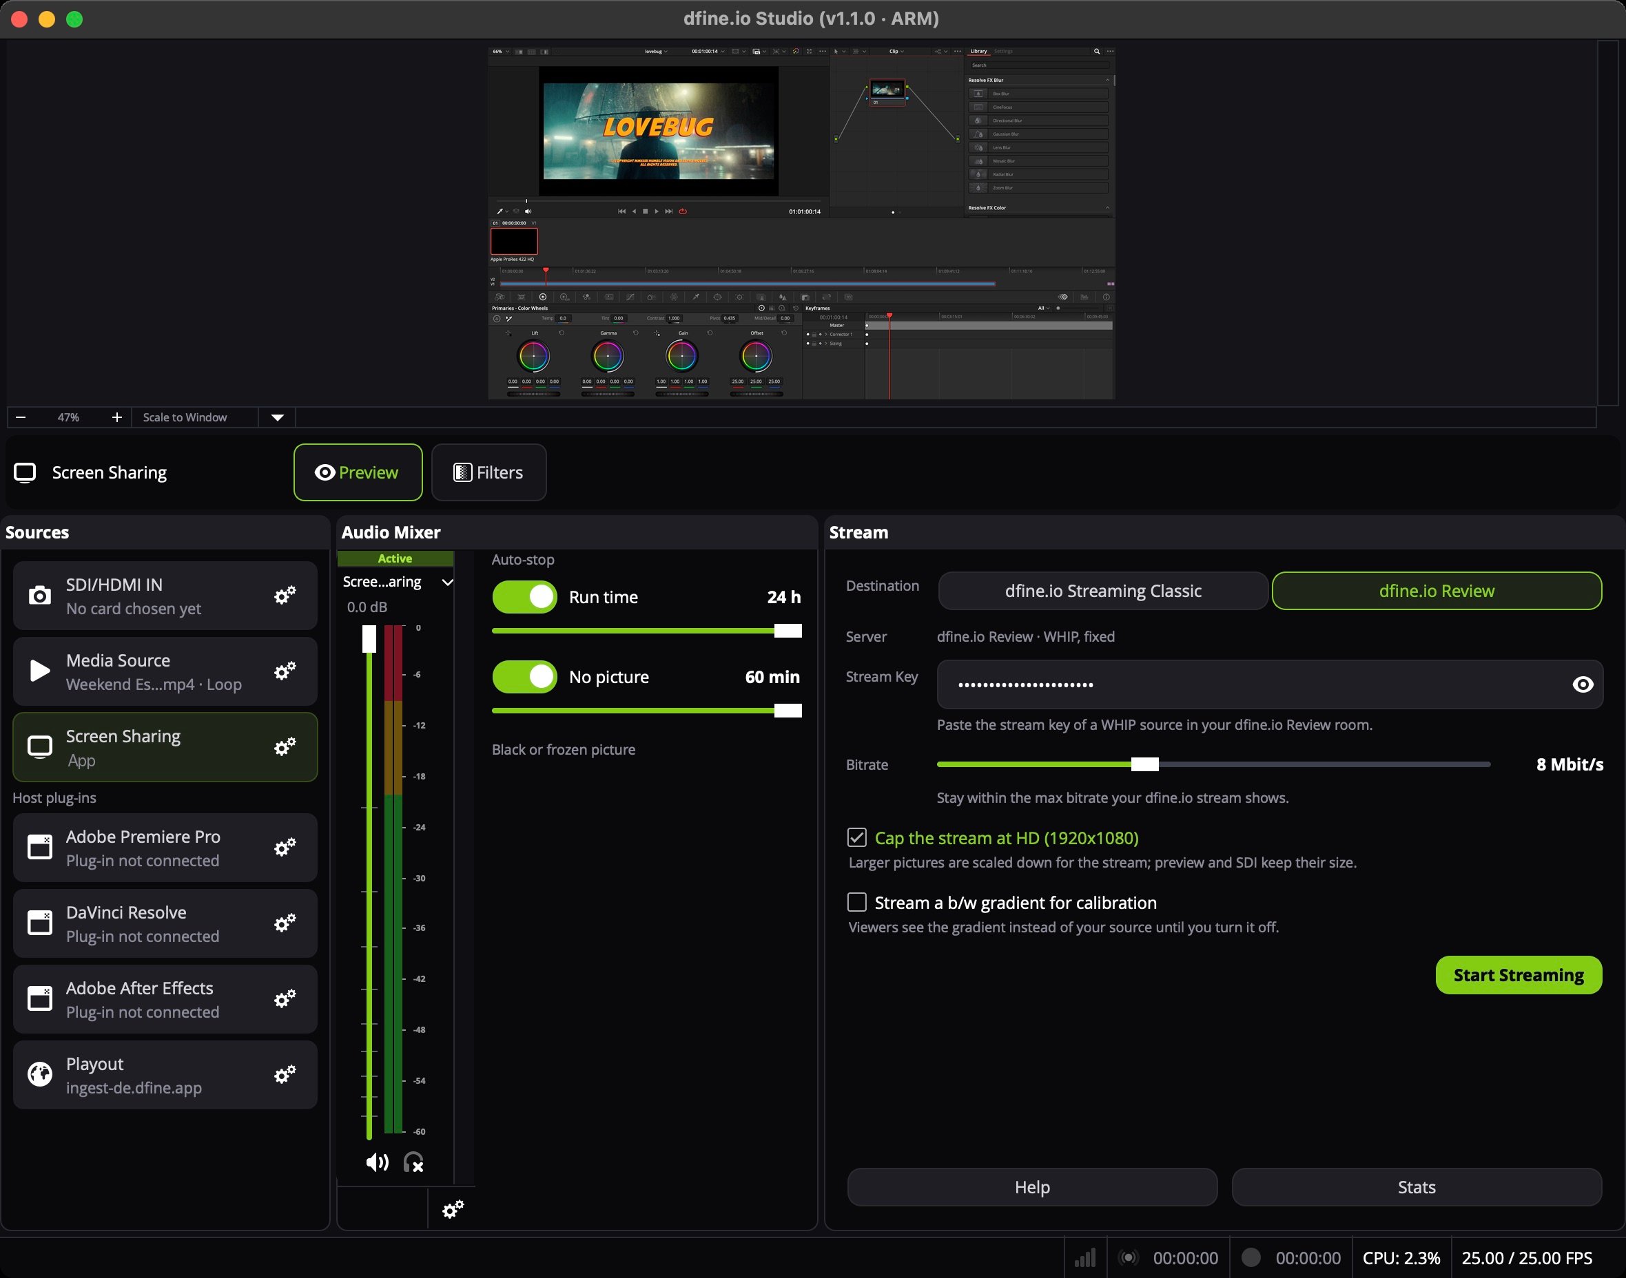Open the Help button
Screen dimensions: 1626x1278
click(x=1032, y=1188)
